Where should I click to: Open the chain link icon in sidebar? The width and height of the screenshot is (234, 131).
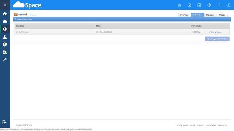(5, 60)
